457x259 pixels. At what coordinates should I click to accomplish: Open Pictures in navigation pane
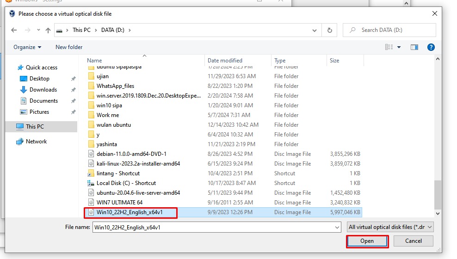[x=39, y=112]
